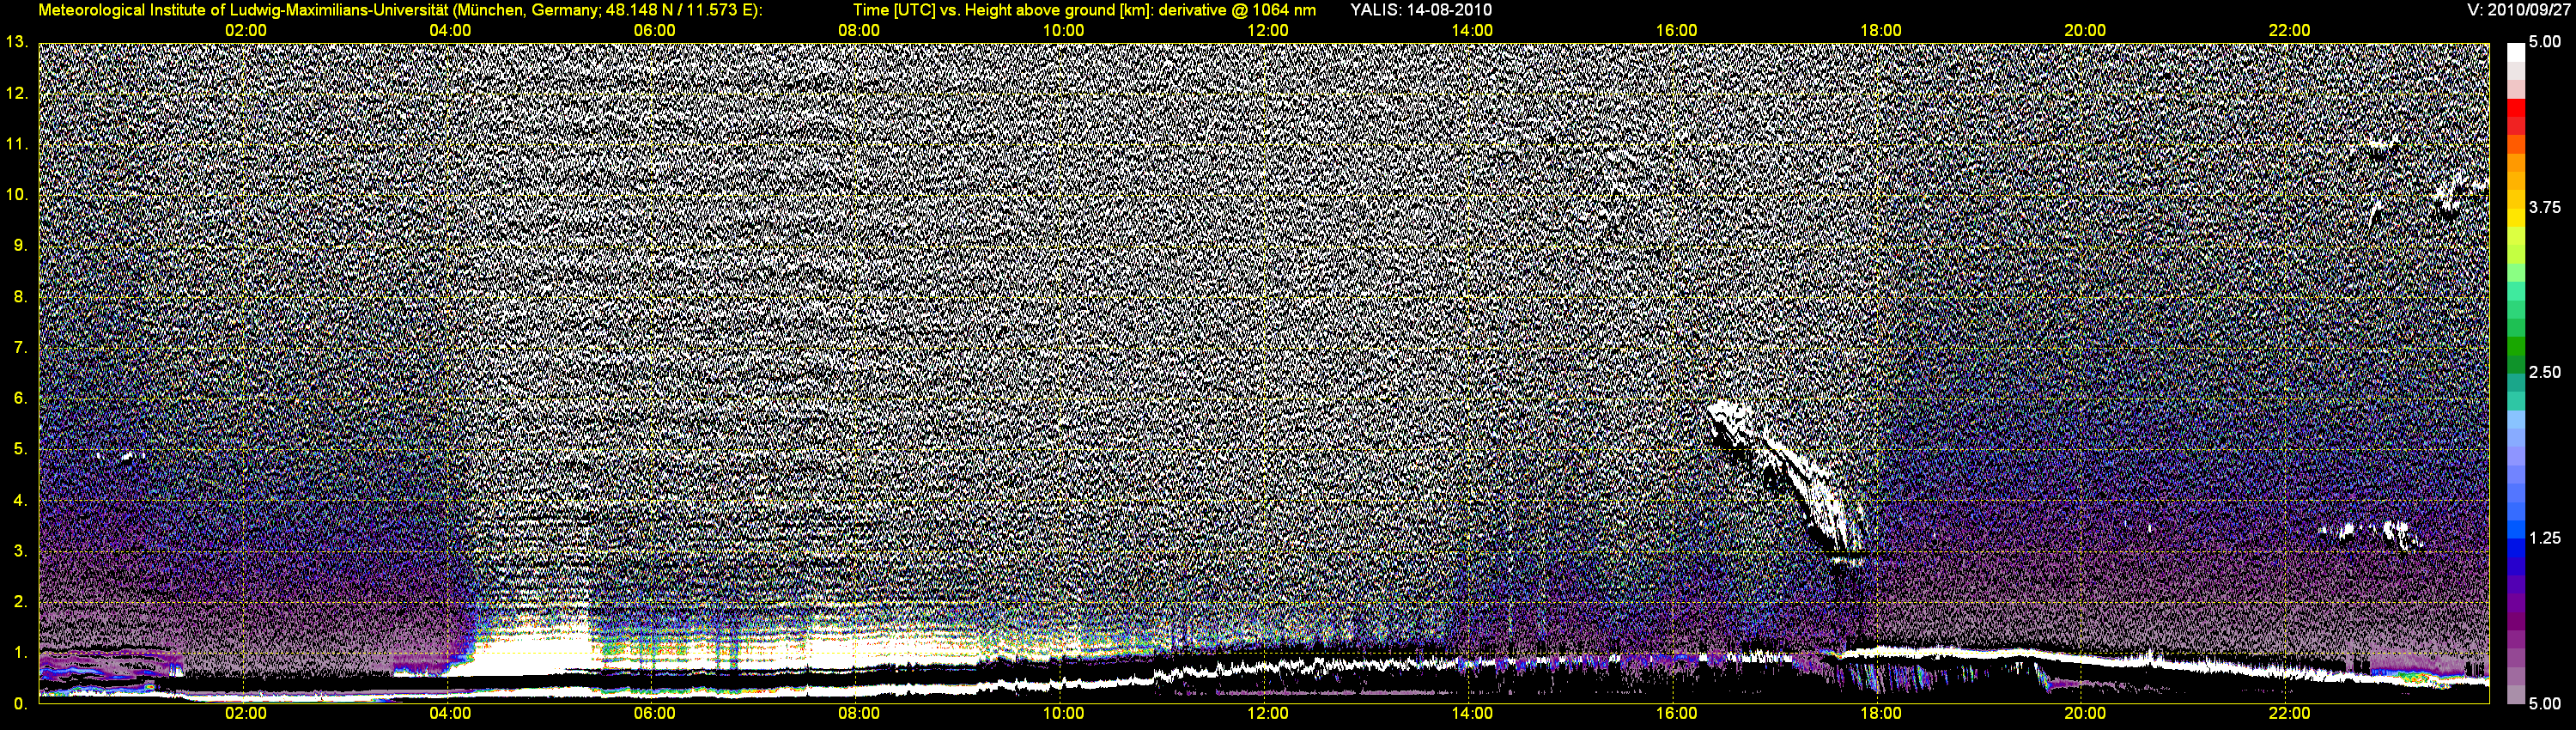The image size is (2576, 730).
Task: Click 04:00 on the upper time axis
Action: pos(450,31)
